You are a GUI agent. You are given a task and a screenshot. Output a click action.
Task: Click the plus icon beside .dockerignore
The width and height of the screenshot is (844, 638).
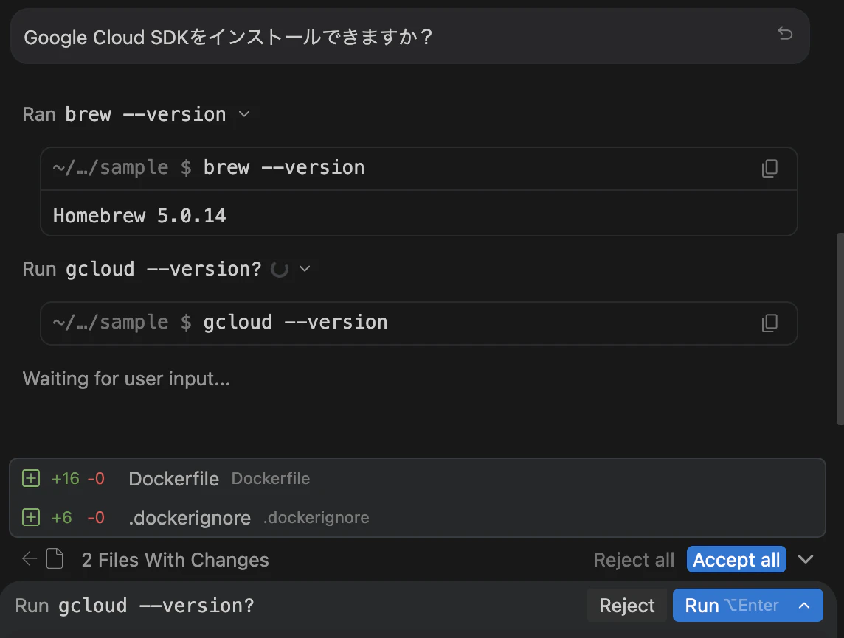coord(31,517)
